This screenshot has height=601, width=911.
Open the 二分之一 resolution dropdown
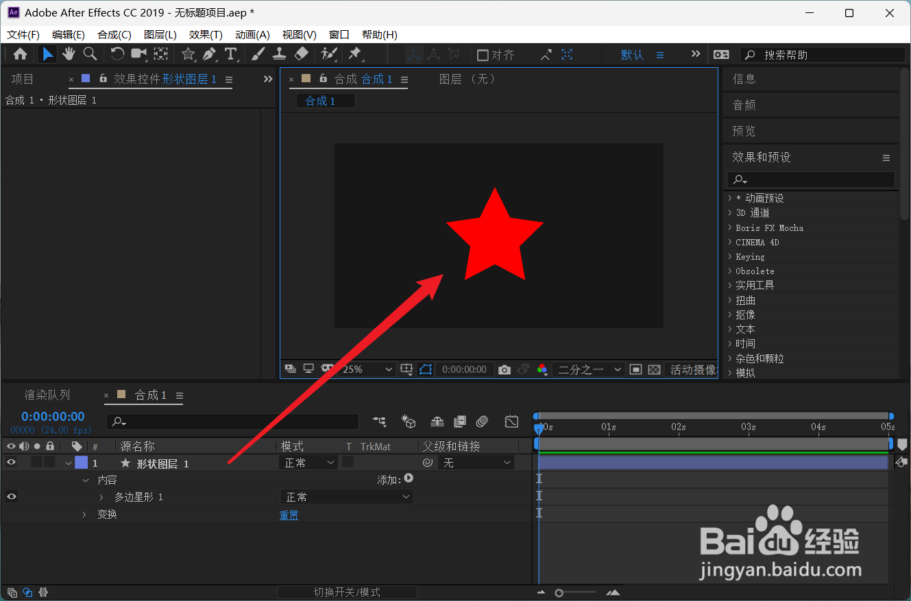click(588, 369)
